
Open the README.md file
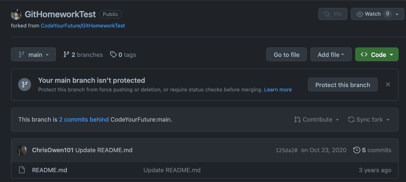point(49,170)
